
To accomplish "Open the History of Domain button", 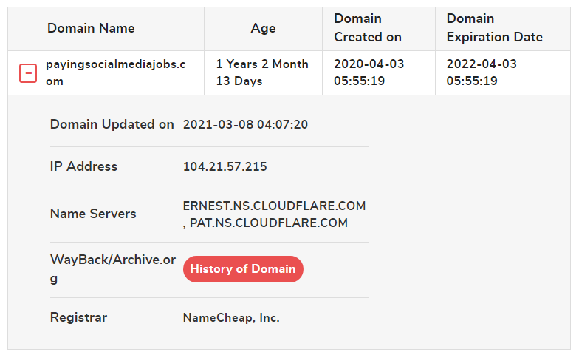I will point(243,269).
